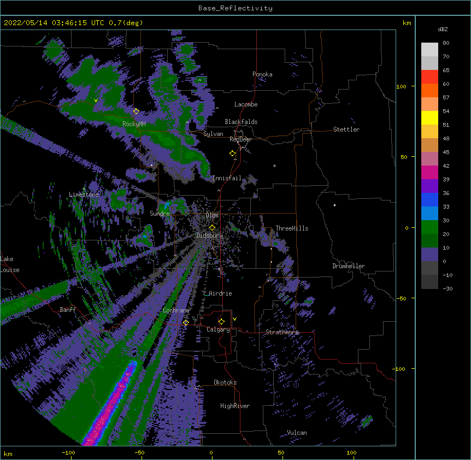This screenshot has width=471, height=460.
Task: Click the Blackfalds label
Action: [x=241, y=122]
